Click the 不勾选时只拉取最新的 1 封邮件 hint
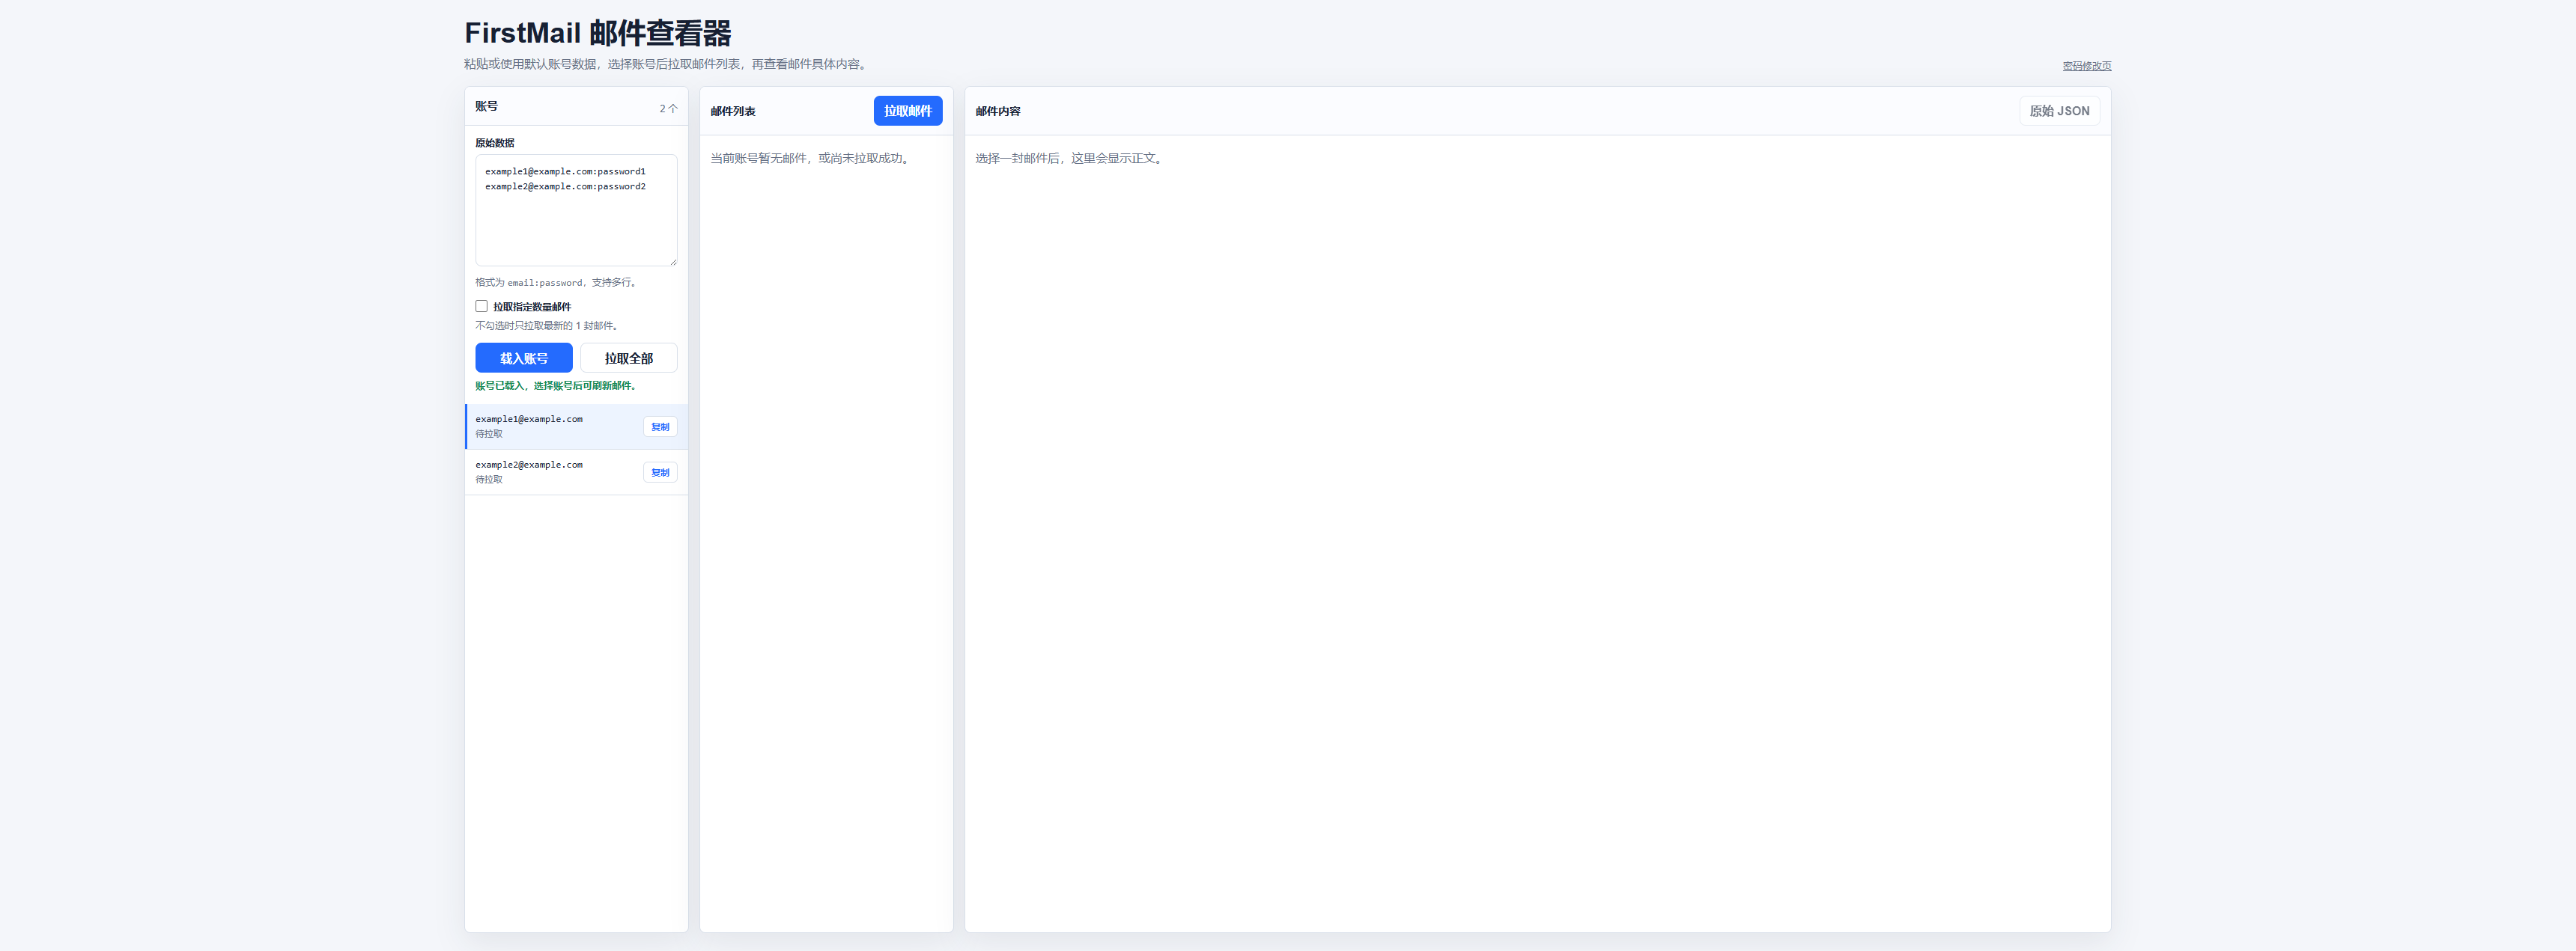The image size is (2576, 951). point(548,325)
